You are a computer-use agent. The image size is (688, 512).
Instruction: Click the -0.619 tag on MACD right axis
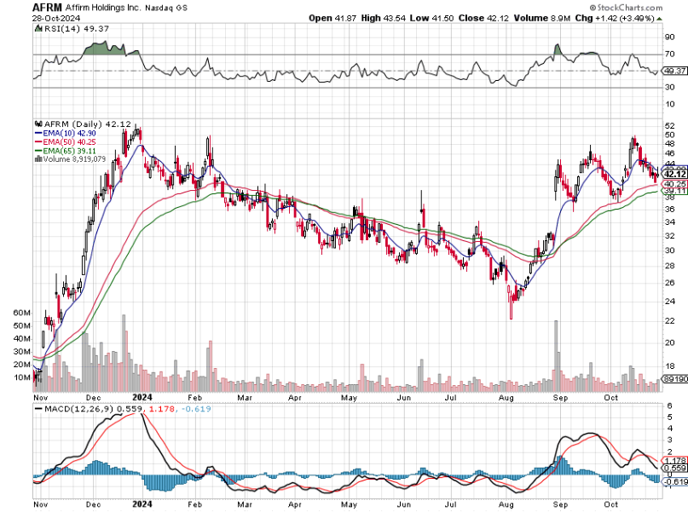click(x=675, y=481)
